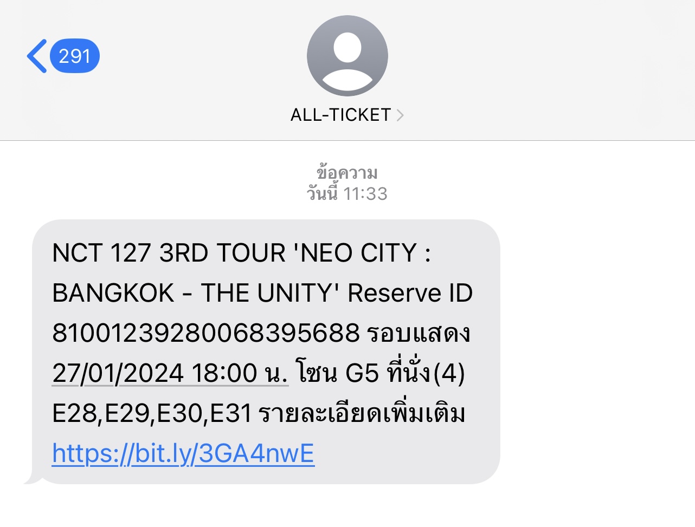Image resolution: width=695 pixels, height=527 pixels.
Task: Tap the 'ข้อความ' label above the timestamp
Action: (x=347, y=173)
